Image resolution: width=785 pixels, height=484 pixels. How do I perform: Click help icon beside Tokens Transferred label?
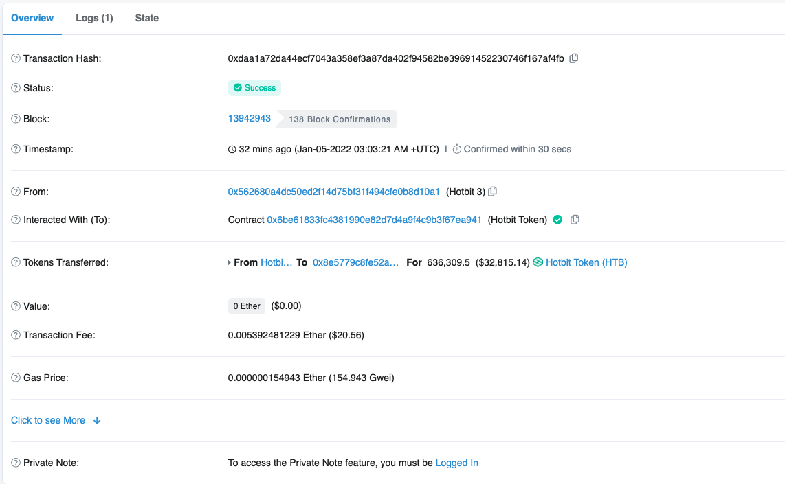(x=16, y=262)
